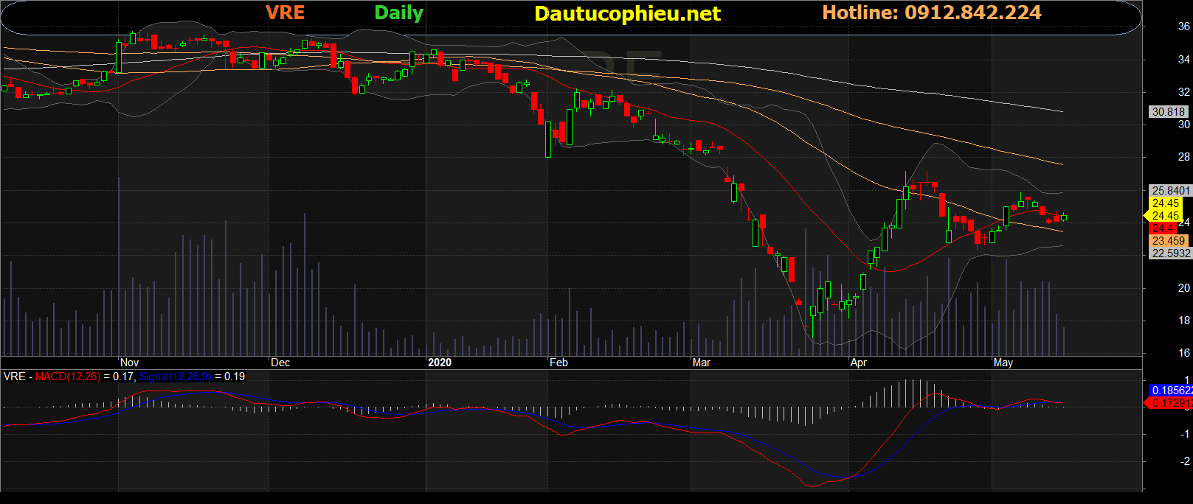Select the Apr label on date axis
1193x504 pixels.
click(859, 363)
